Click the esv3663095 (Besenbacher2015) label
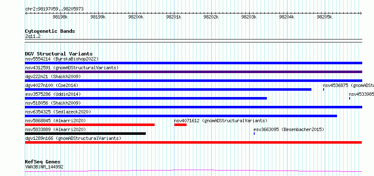 coord(289,129)
